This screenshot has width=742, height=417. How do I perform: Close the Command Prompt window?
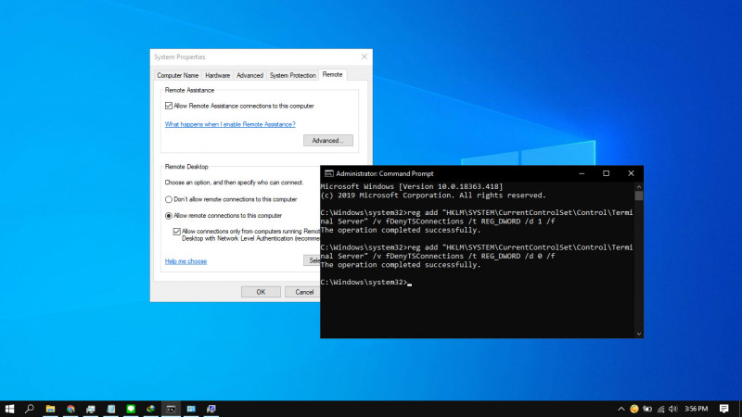[x=631, y=173]
